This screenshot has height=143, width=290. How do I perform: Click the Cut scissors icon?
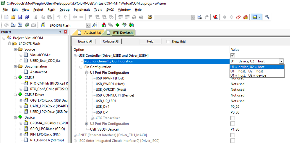pos(36,17)
